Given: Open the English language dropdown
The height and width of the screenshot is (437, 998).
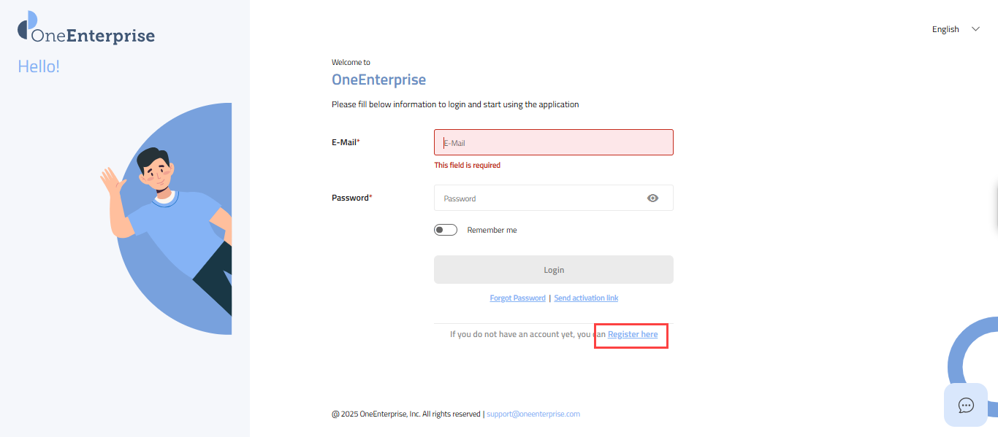Looking at the screenshot, I should (x=945, y=29).
